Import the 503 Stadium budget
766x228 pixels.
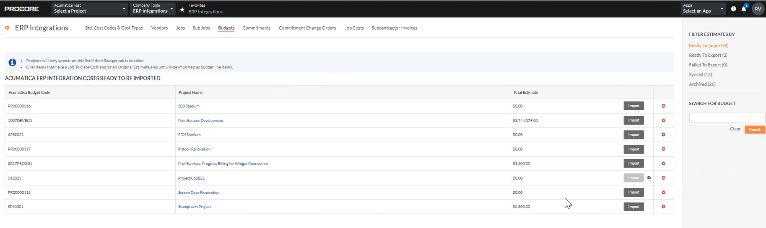(634, 106)
